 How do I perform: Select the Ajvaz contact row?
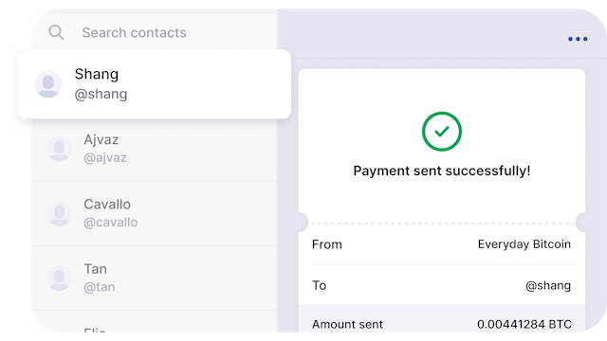tap(154, 150)
